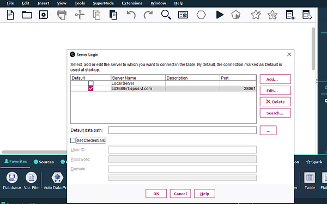
Task: Cancel the Server Login dialog
Action: (180, 194)
